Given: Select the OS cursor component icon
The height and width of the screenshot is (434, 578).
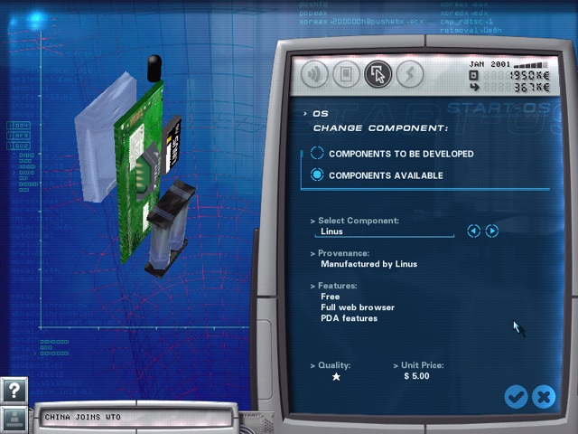Looking at the screenshot, I should click(378, 74).
